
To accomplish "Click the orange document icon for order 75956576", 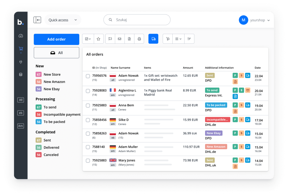I will [x=235, y=81].
